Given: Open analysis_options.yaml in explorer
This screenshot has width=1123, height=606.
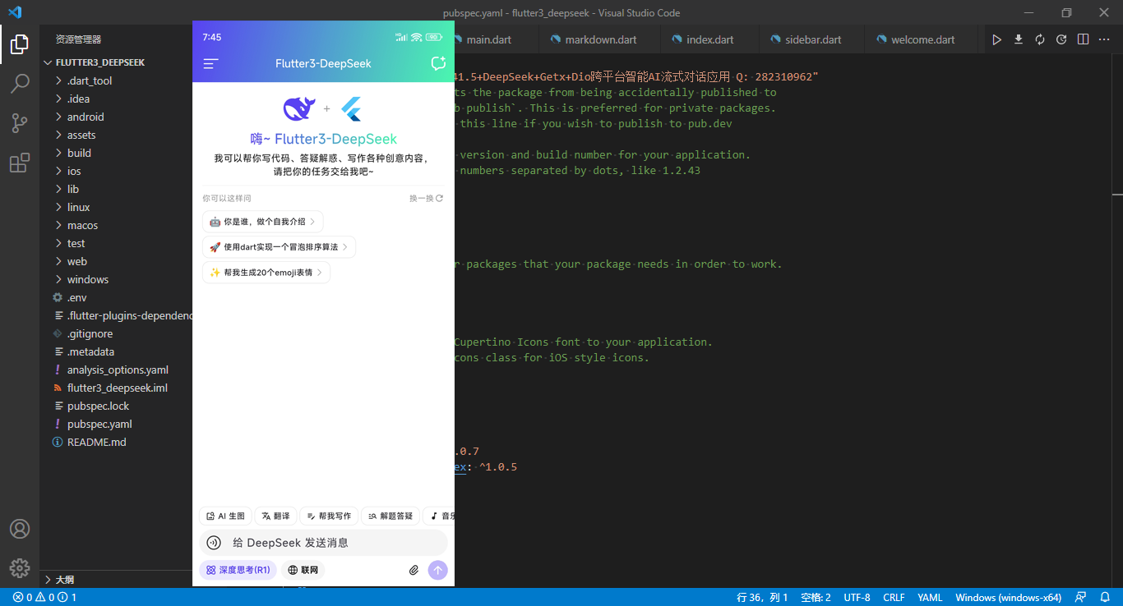Looking at the screenshot, I should pos(116,370).
